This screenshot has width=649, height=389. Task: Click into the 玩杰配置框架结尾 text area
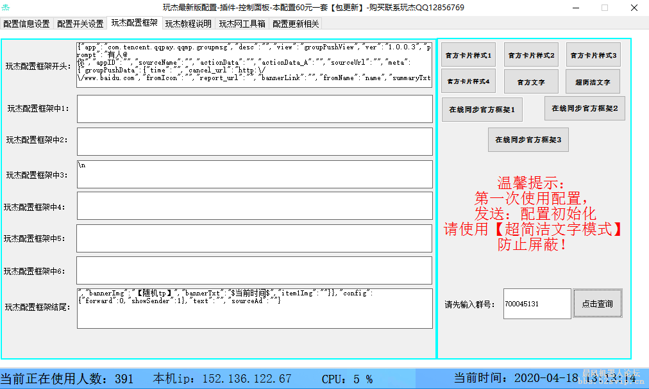tap(254, 308)
